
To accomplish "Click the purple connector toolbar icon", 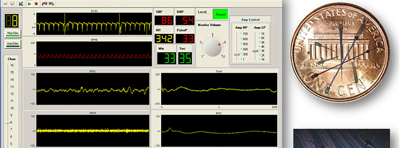I will [44, 4].
